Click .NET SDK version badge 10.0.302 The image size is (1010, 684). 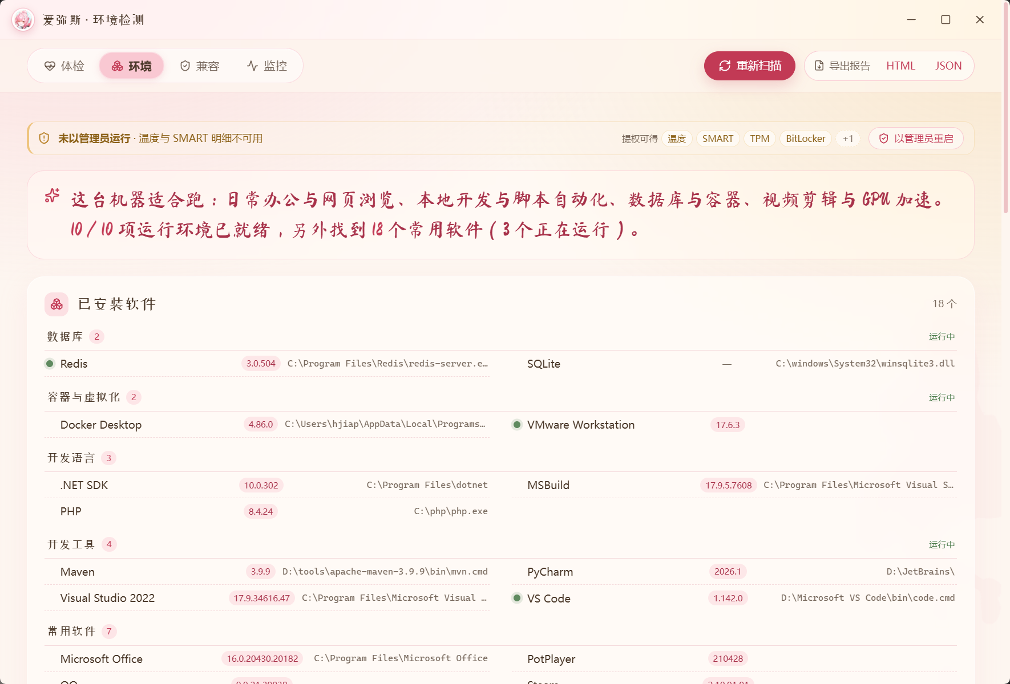click(x=261, y=485)
